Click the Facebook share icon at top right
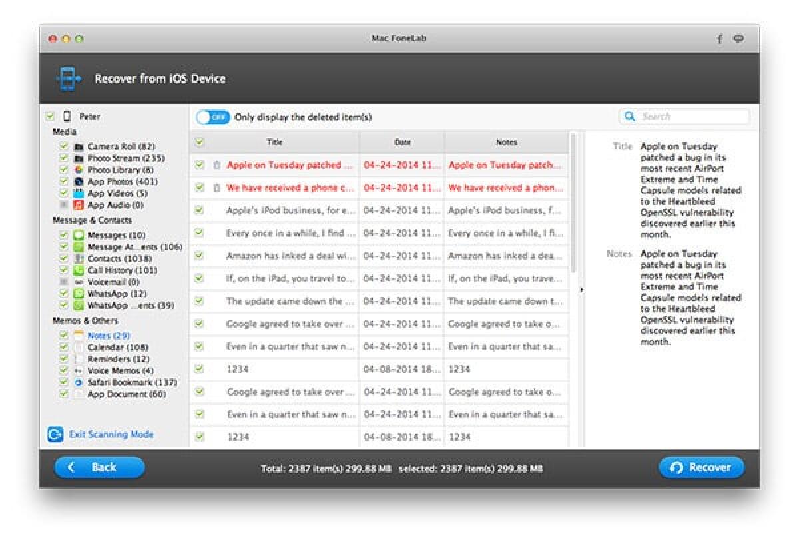The width and height of the screenshot is (799, 542). (x=720, y=39)
